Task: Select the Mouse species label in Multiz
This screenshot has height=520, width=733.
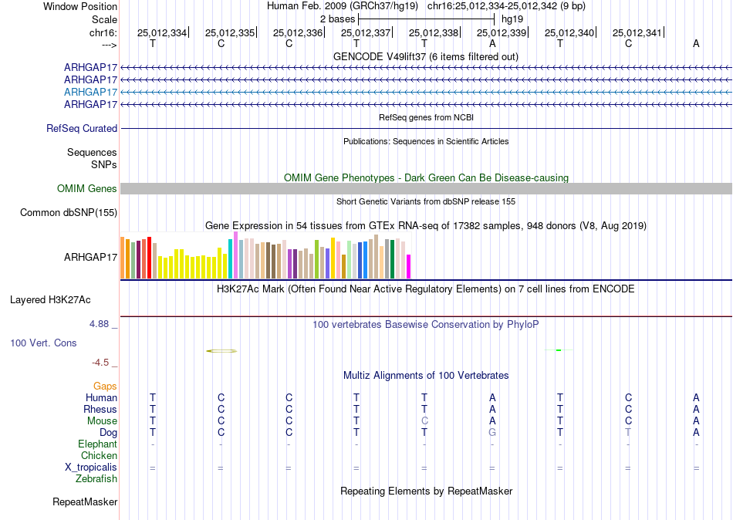Action: (x=102, y=421)
